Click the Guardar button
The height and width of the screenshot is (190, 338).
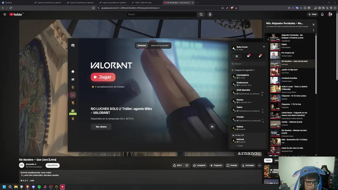232,165
